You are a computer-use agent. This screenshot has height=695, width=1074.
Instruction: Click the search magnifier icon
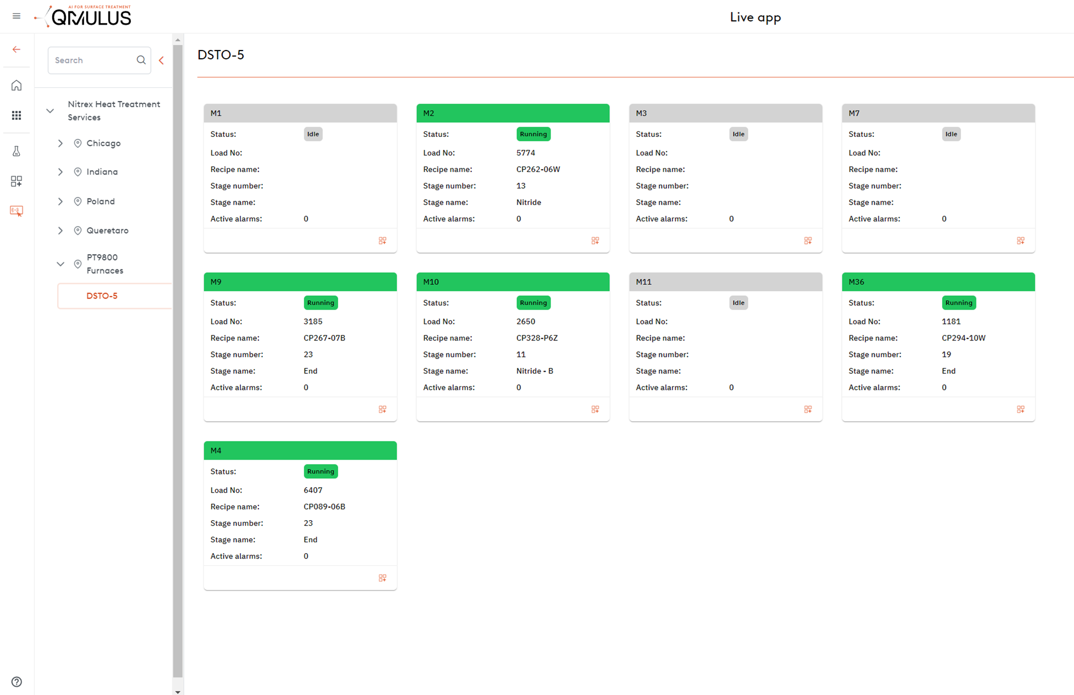(141, 60)
